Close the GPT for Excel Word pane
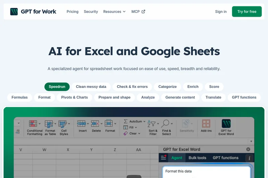This screenshot has height=178, width=268. pyautogui.click(x=248, y=149)
